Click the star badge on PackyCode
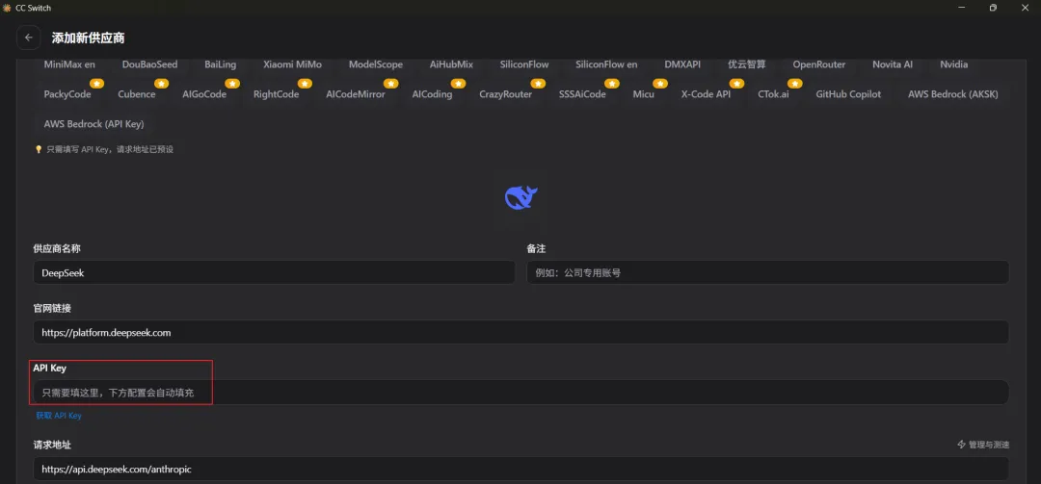Image resolution: width=1041 pixels, height=484 pixels. coord(97,84)
